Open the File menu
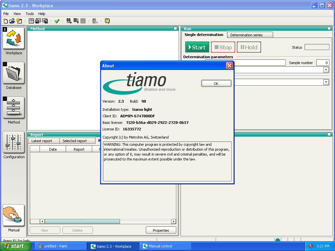The width and height of the screenshot is (335, 251). click(6, 14)
